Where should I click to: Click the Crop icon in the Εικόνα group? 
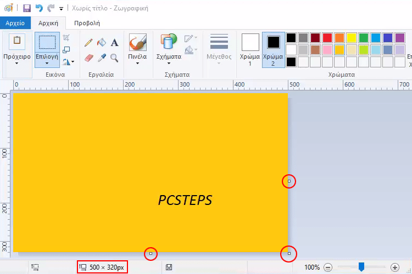click(x=66, y=38)
